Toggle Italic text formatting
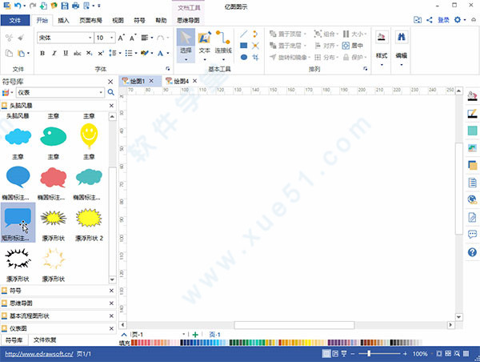This screenshot has height=362, width=480. coord(54,54)
